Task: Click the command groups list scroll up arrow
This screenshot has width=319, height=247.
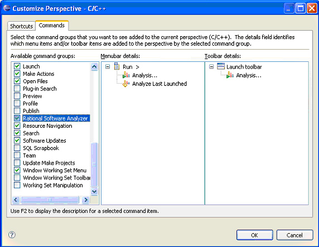Action: 94,66
